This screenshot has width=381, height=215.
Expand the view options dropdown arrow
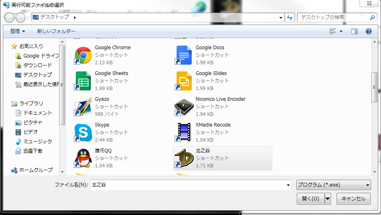point(341,31)
